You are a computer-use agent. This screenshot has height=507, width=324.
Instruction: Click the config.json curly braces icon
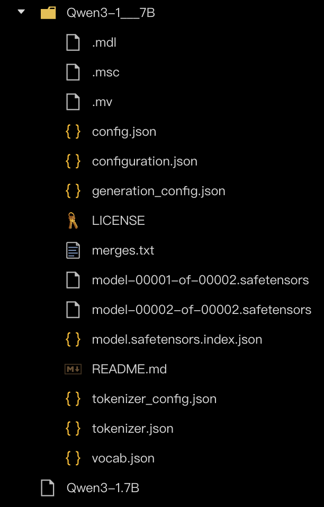(73, 132)
